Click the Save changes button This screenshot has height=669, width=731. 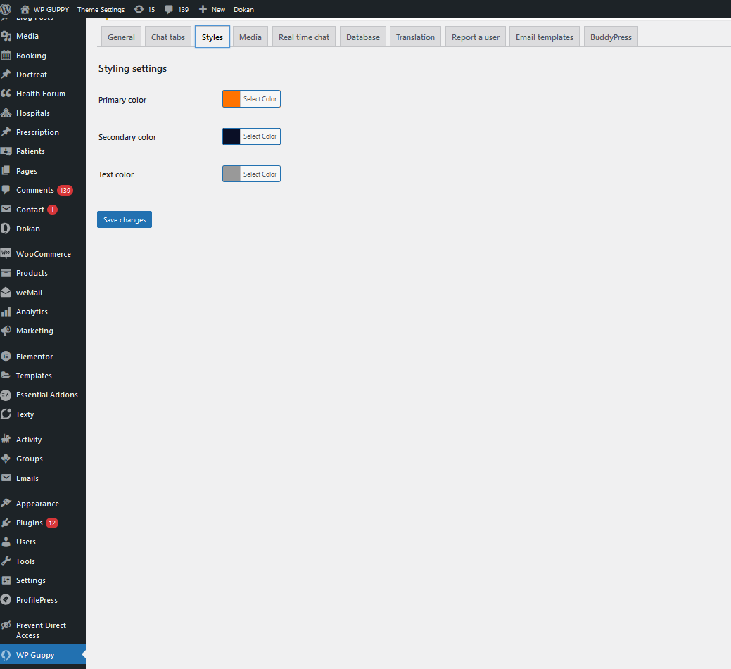point(125,220)
